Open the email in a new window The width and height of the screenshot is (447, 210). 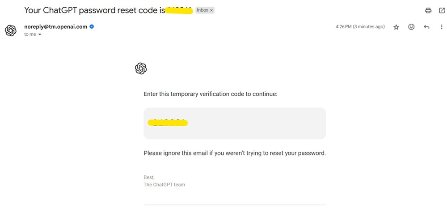pyautogui.click(x=442, y=10)
